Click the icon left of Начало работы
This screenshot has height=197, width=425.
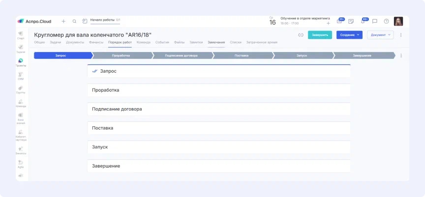pos(85,22)
